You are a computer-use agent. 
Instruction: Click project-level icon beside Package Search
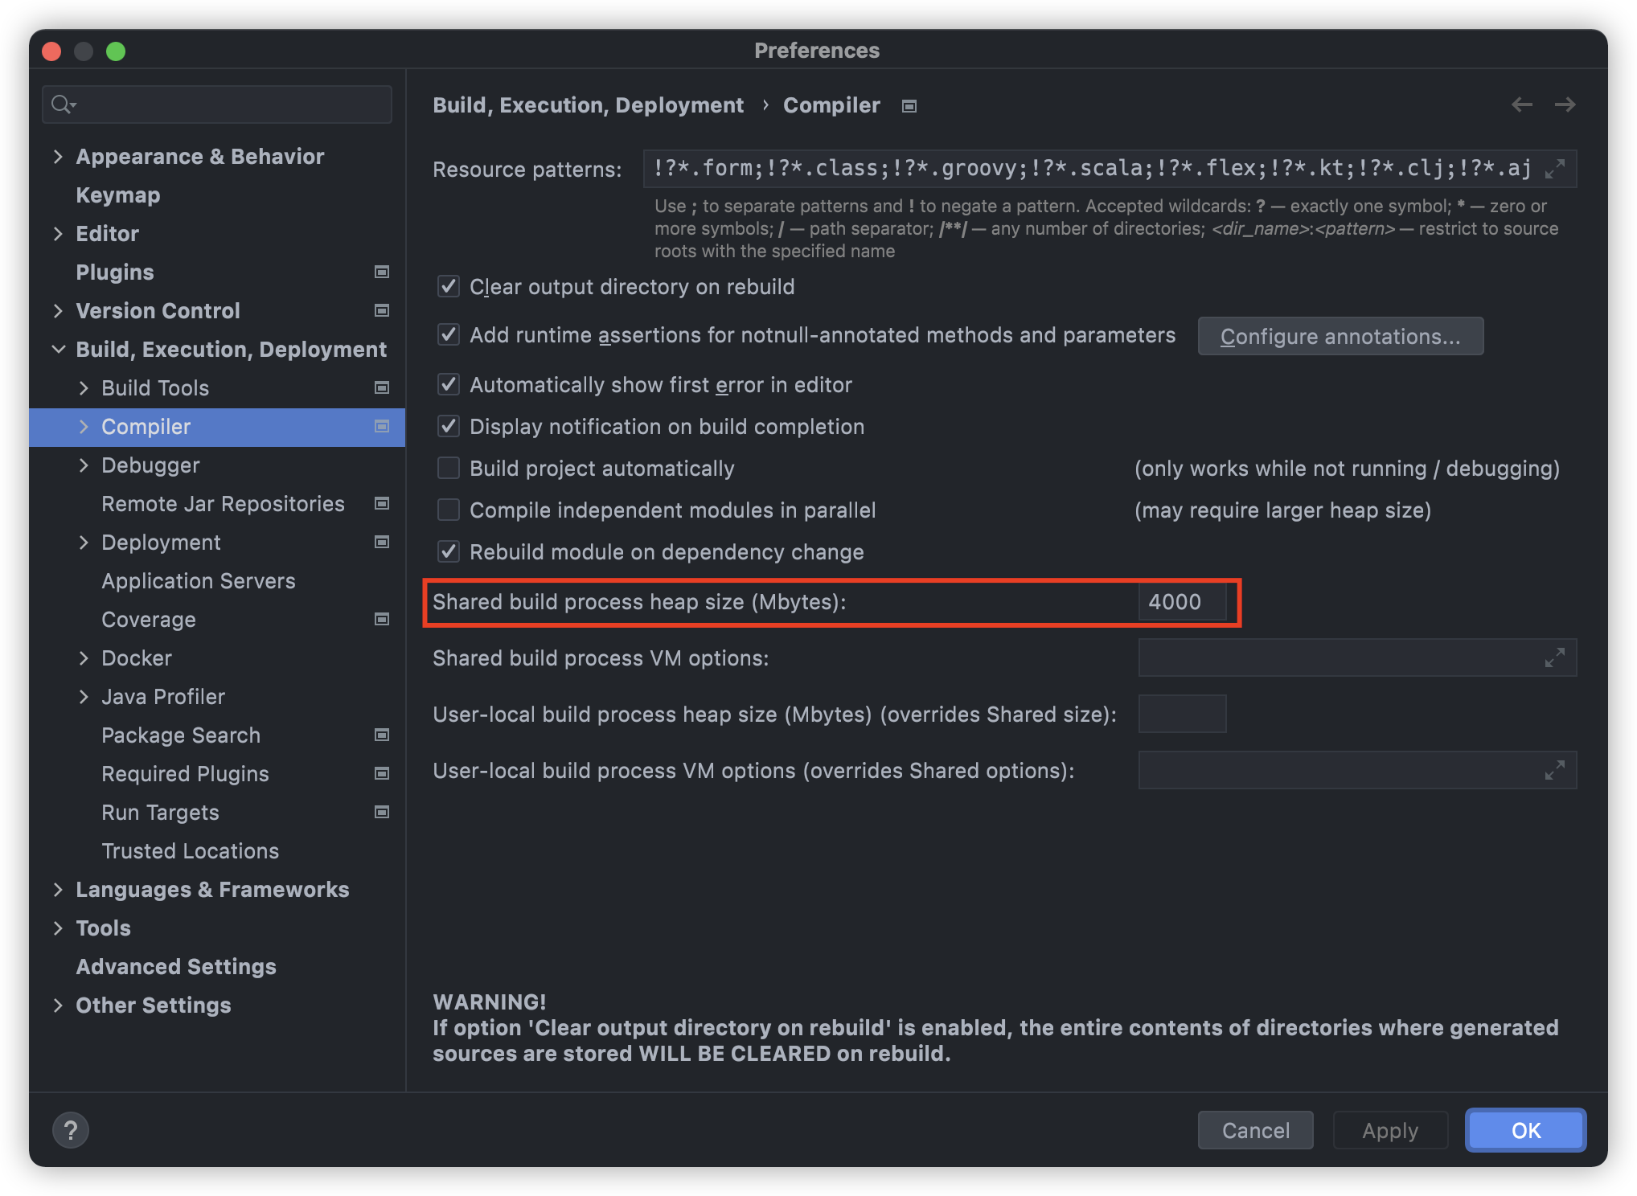tap(382, 735)
